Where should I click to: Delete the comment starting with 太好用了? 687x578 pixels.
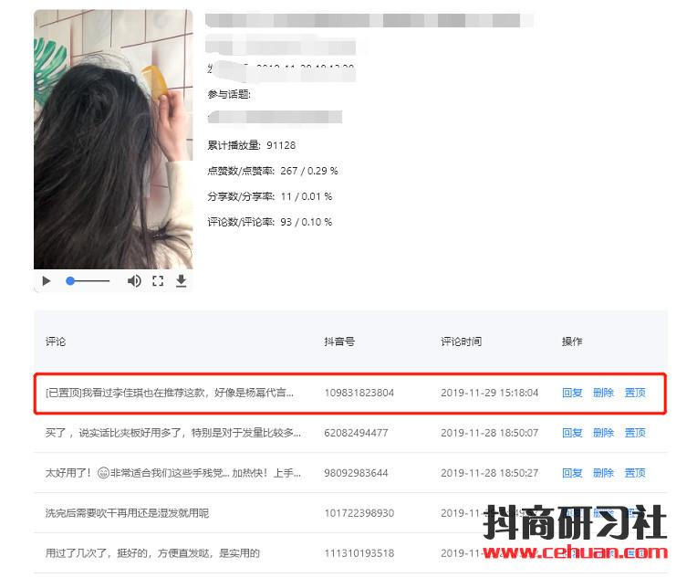click(x=603, y=473)
